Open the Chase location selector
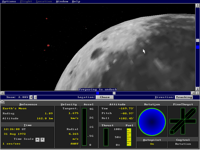 [x=104, y=97]
